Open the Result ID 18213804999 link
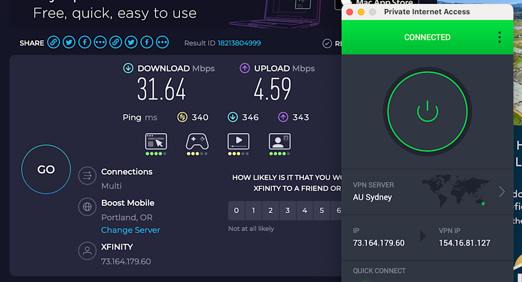Viewport: 522px width, 282px height. coord(239,43)
